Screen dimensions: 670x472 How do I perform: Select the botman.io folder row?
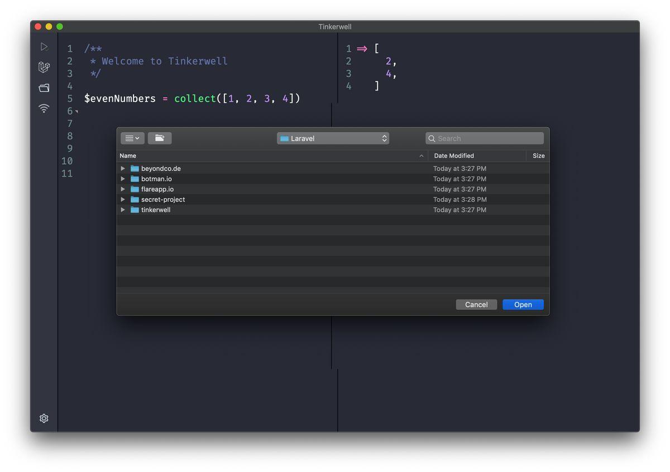click(x=333, y=179)
